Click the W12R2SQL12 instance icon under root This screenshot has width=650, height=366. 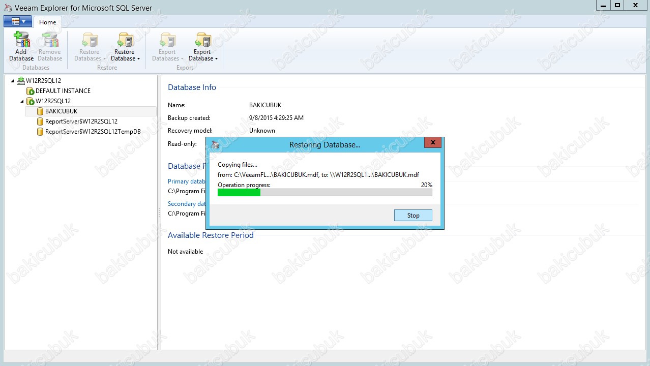[x=31, y=101]
